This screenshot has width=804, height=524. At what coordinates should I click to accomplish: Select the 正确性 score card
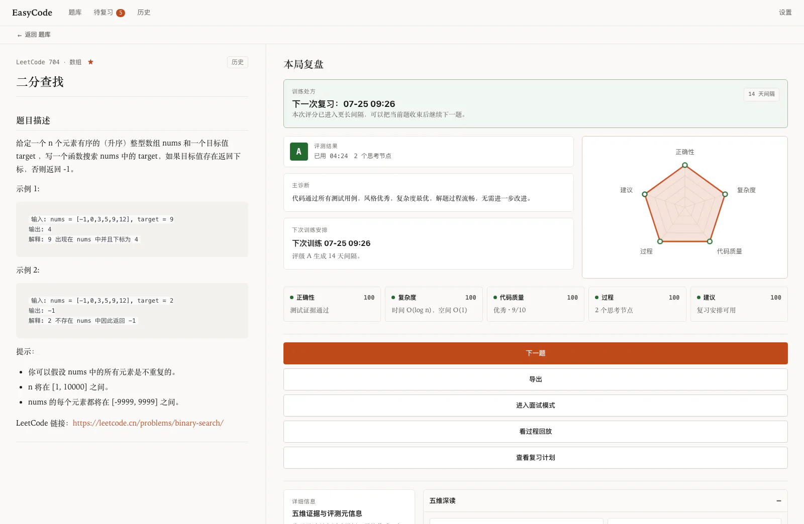pos(332,304)
